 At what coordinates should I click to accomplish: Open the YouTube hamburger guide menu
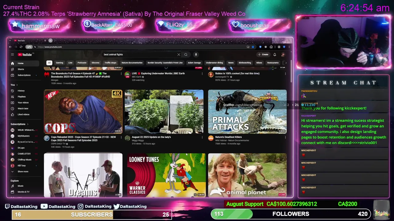click(12, 55)
